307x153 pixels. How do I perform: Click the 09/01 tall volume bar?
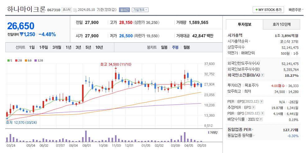pyautogui.click(x=86, y=136)
